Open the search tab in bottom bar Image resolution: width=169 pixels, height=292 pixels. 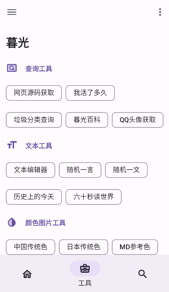click(142, 274)
